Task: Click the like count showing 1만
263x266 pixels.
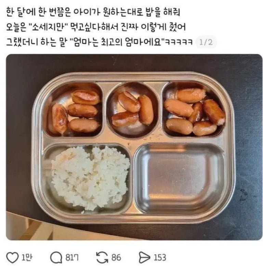Action: (x=27, y=257)
